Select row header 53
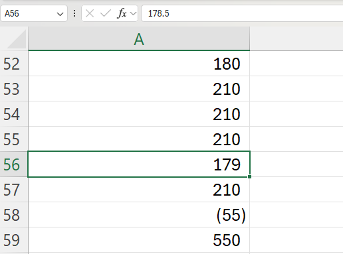343x254 pixels. pyautogui.click(x=14, y=89)
